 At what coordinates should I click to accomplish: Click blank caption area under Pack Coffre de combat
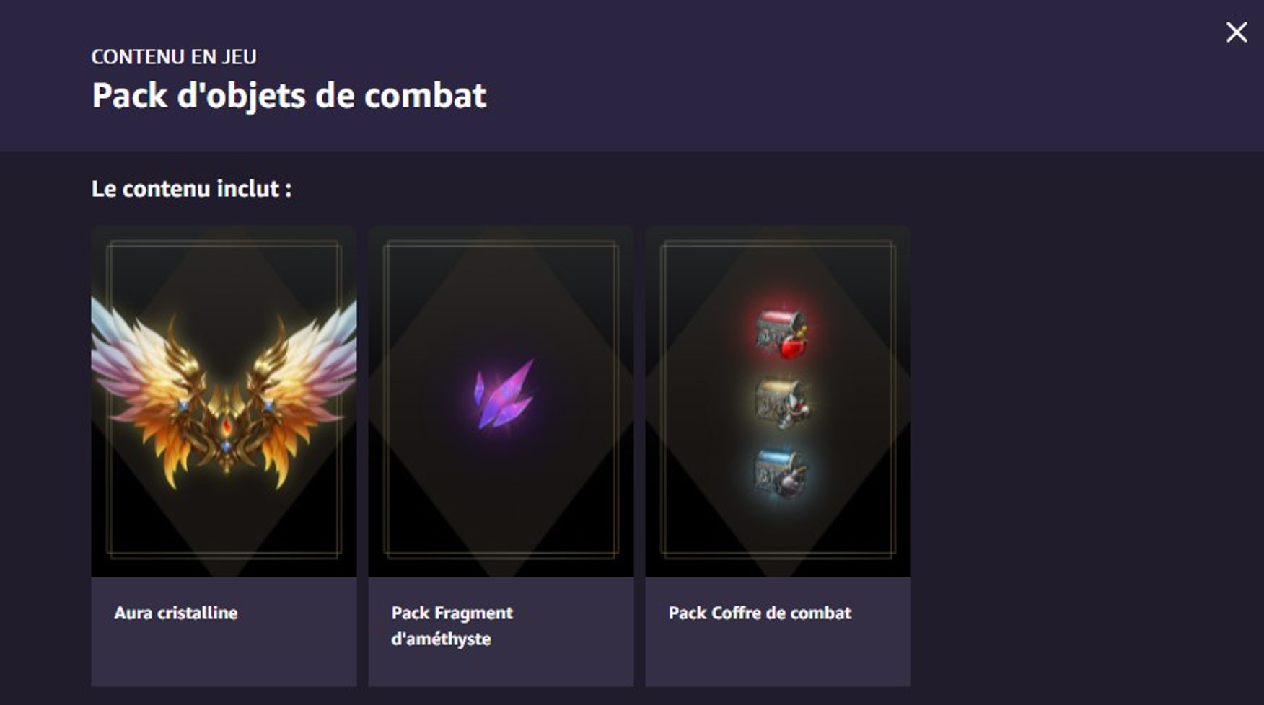(778, 657)
